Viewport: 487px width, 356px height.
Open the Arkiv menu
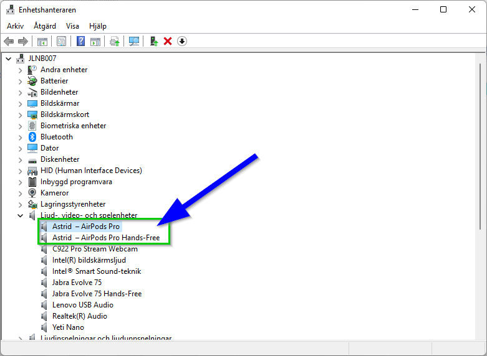tap(15, 26)
